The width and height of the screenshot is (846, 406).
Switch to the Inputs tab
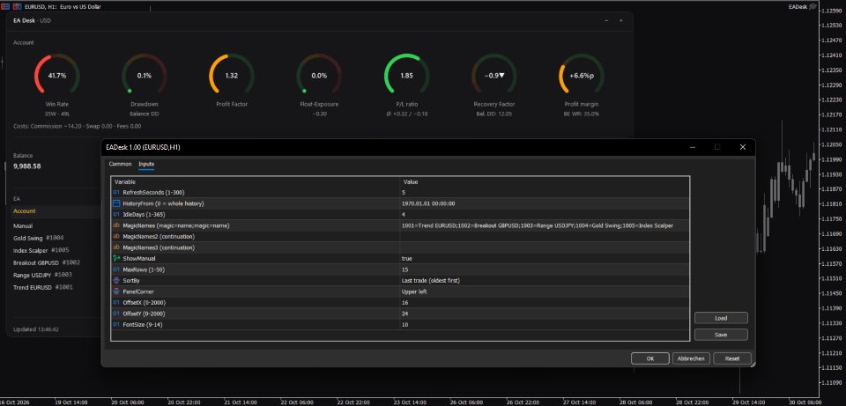pyautogui.click(x=146, y=164)
